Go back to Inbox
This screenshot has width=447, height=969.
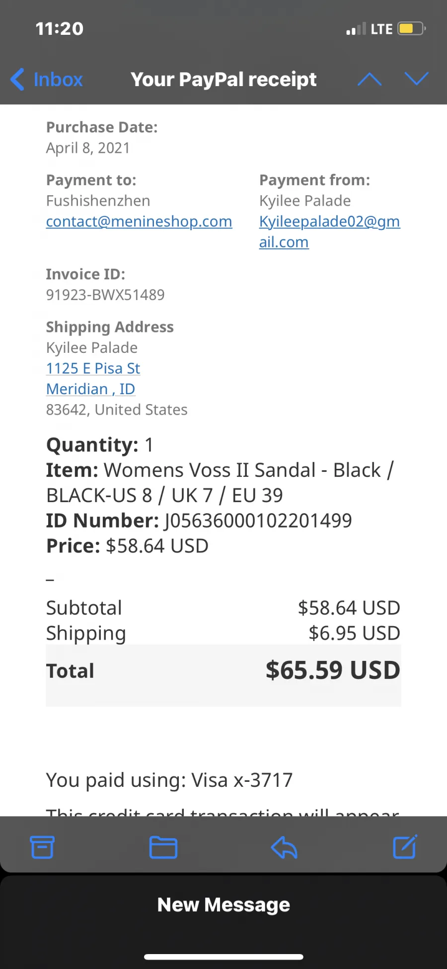pyautogui.click(x=47, y=80)
